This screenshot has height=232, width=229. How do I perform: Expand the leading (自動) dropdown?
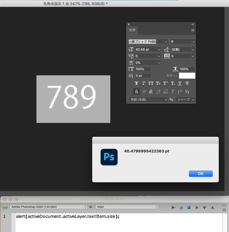(x=193, y=49)
